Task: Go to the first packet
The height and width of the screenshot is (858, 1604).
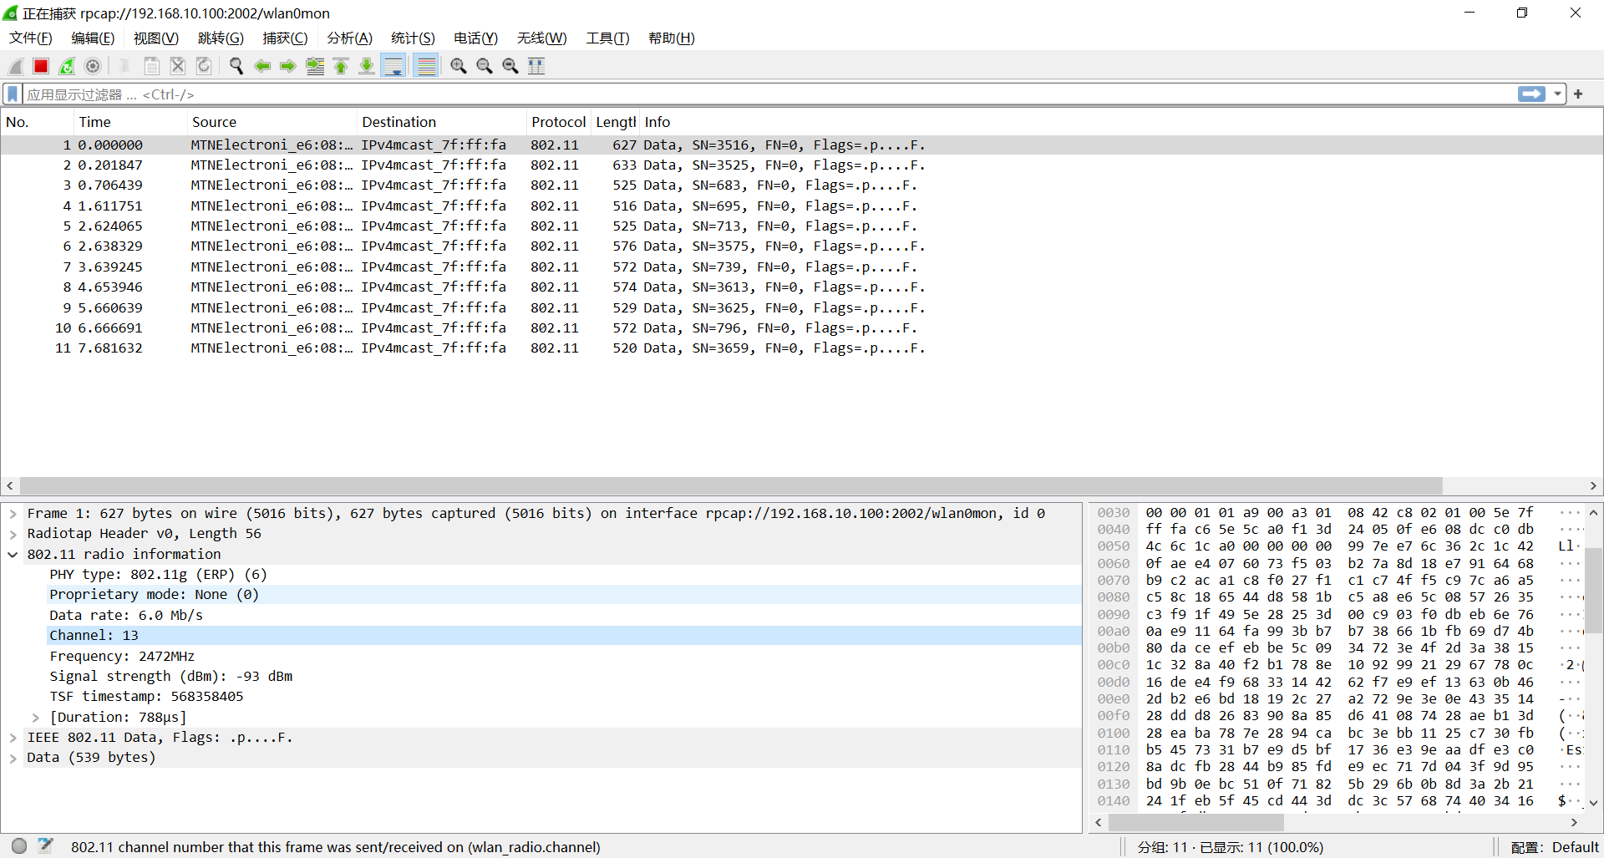Action: pyautogui.click(x=341, y=66)
